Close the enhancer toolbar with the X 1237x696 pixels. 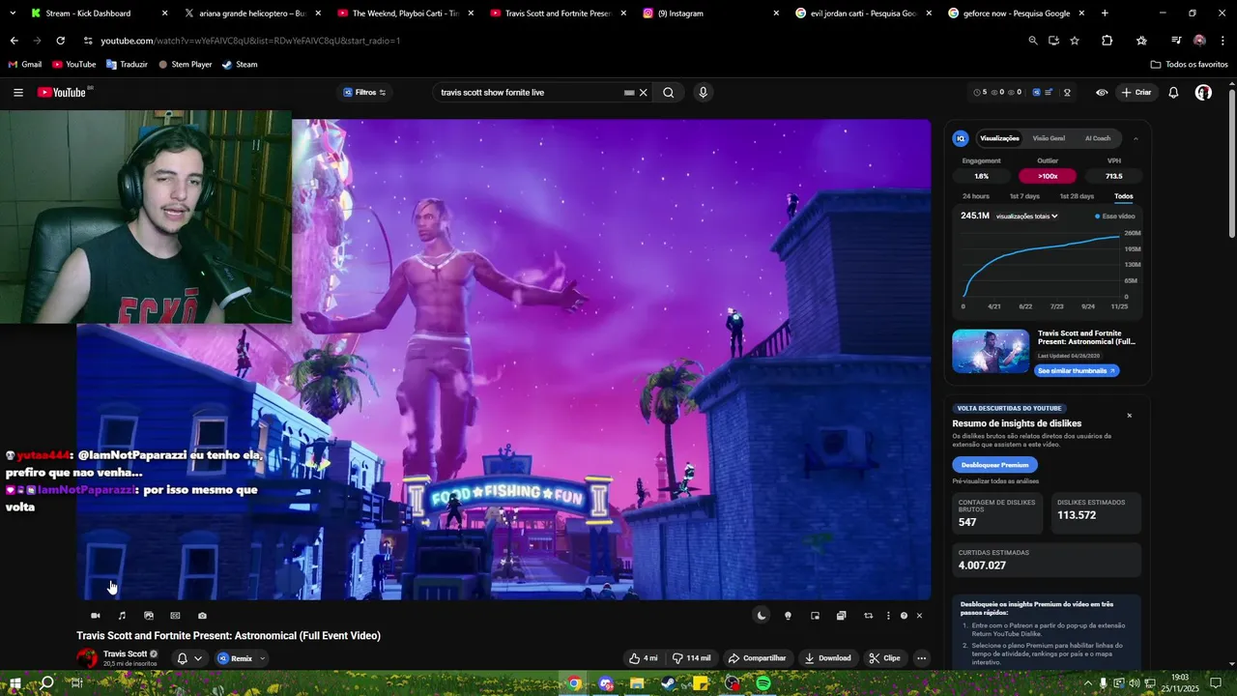[x=919, y=616]
